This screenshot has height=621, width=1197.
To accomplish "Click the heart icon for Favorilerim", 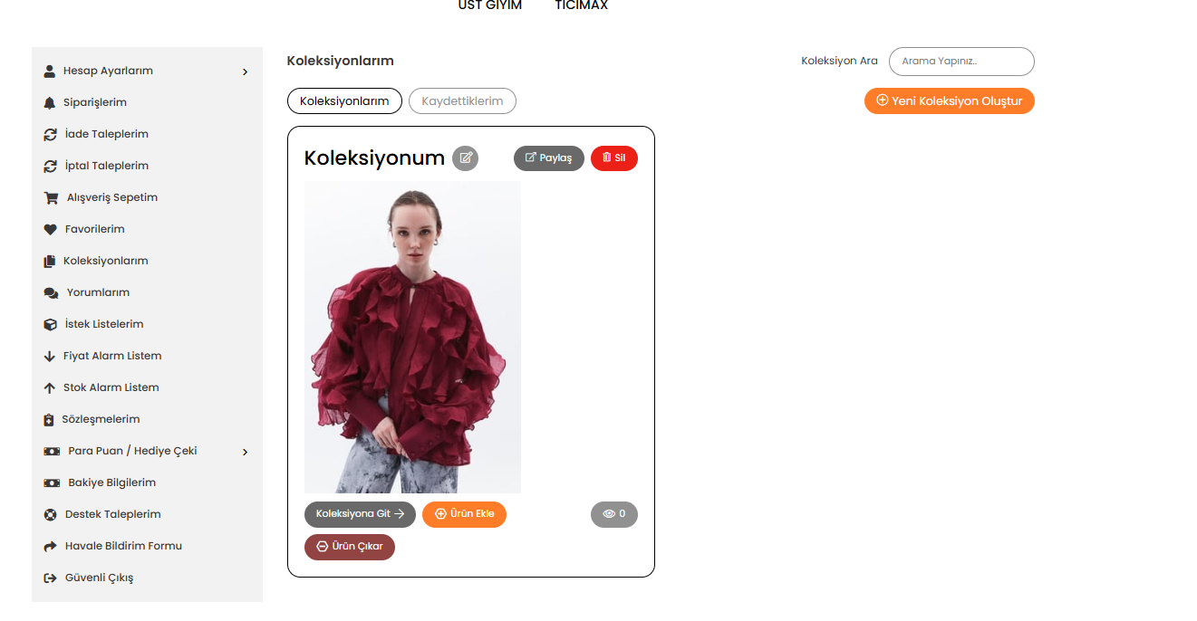I will tap(50, 229).
